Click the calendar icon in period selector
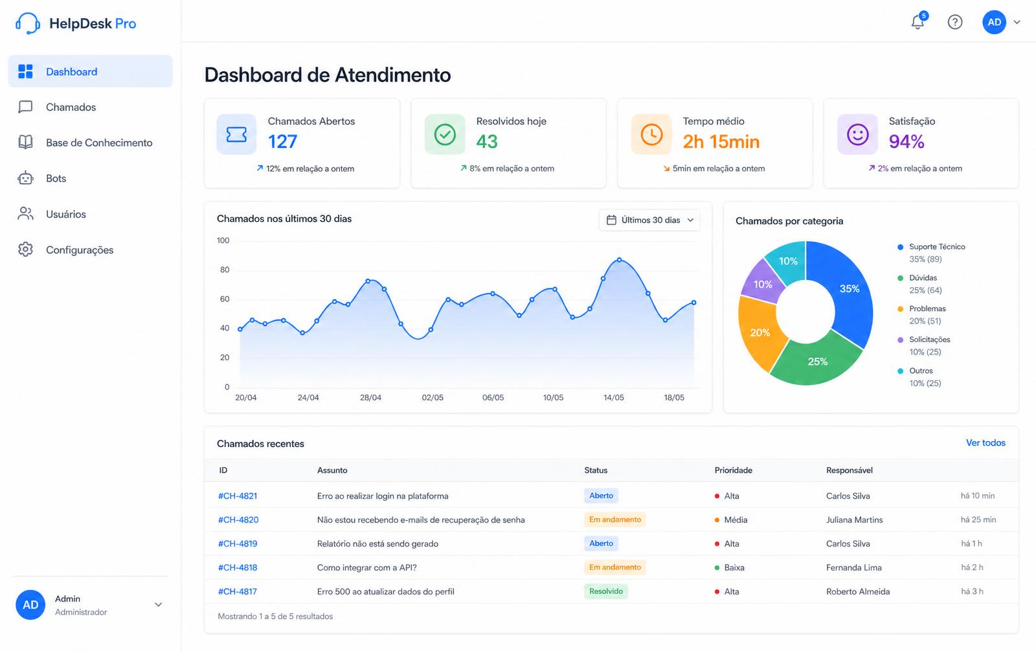The image size is (1036, 652). tap(611, 220)
